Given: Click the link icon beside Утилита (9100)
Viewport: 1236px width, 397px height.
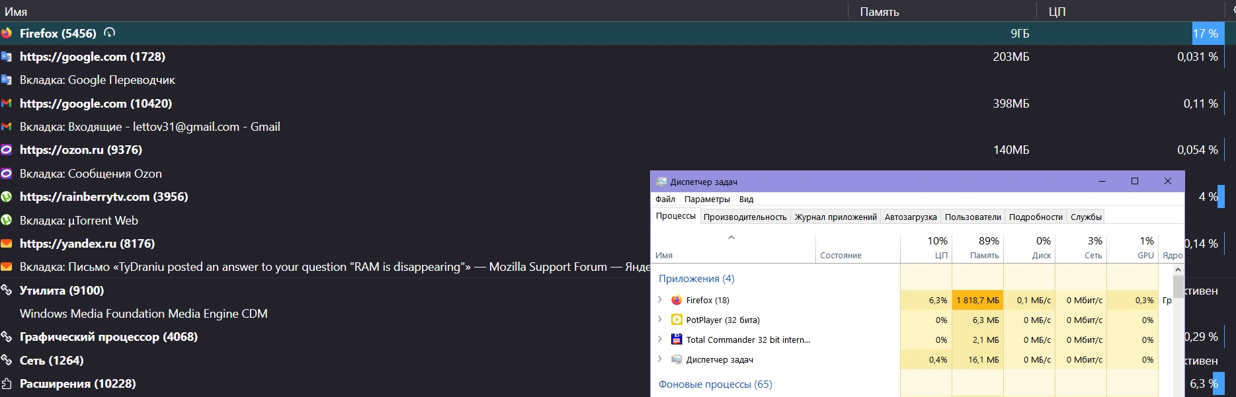Looking at the screenshot, I should click(7, 290).
